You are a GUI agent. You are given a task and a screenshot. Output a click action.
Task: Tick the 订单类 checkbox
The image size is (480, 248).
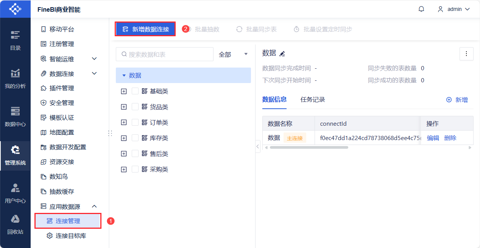click(x=135, y=122)
